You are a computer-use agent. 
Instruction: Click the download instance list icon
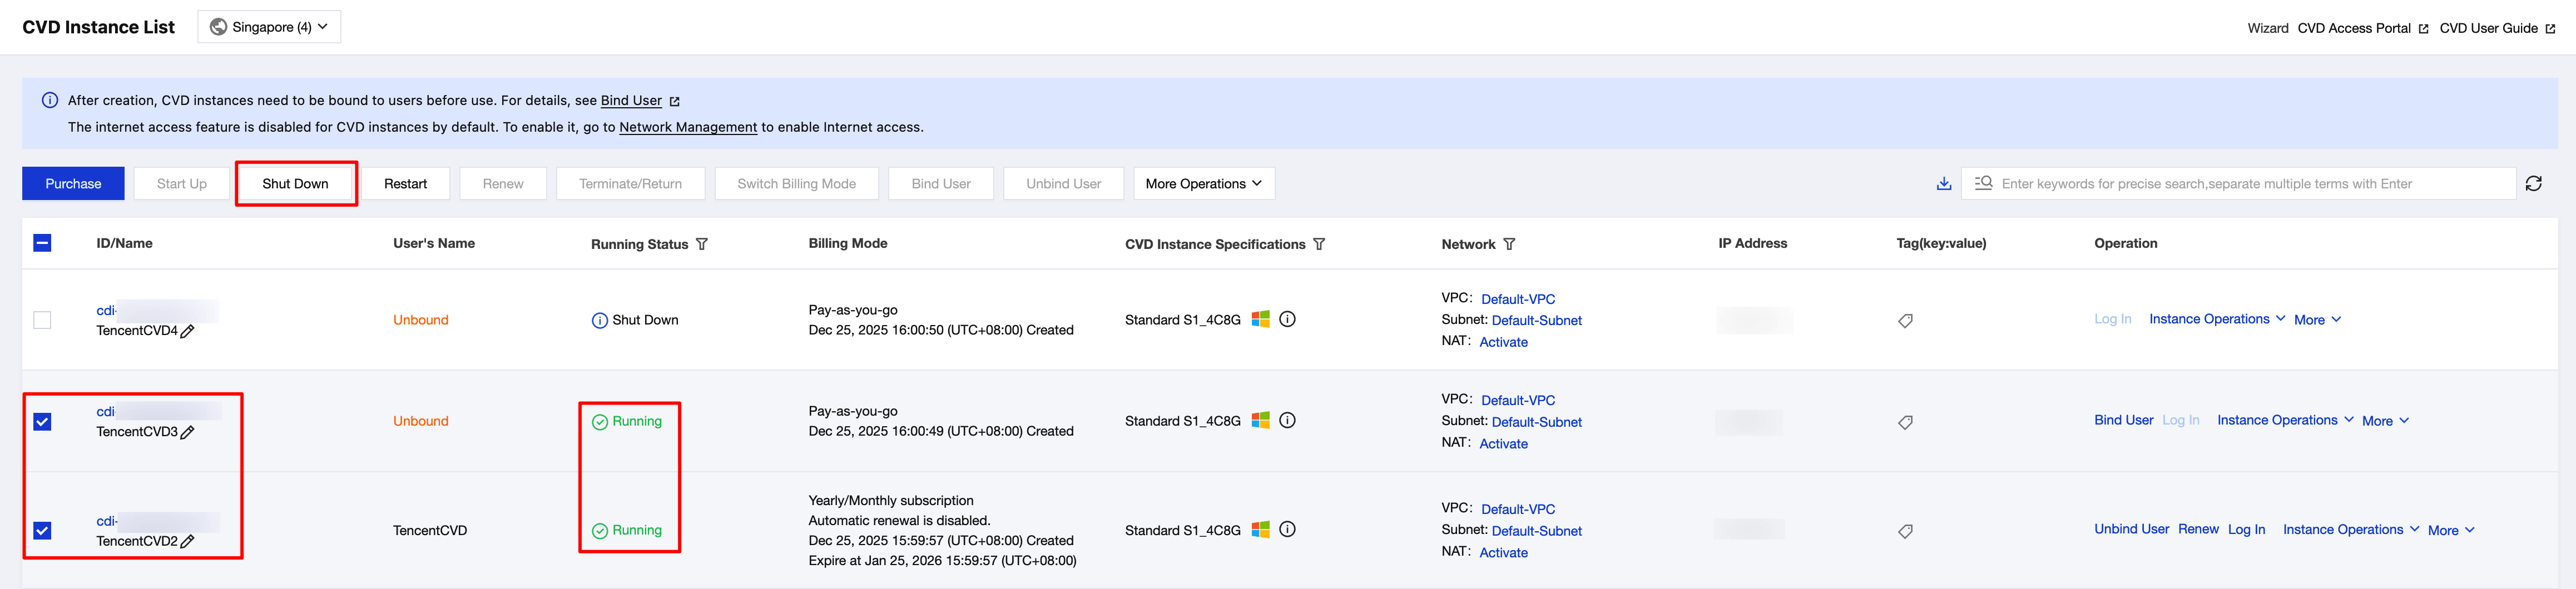1943,184
